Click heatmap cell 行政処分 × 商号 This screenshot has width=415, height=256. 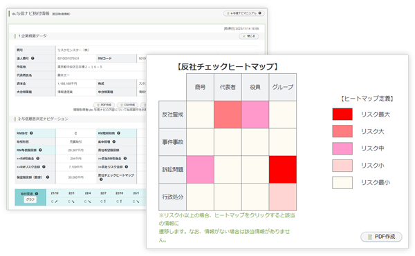[x=200, y=197]
